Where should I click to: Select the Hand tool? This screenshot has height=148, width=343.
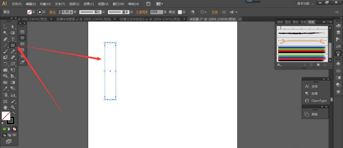pos(5,107)
